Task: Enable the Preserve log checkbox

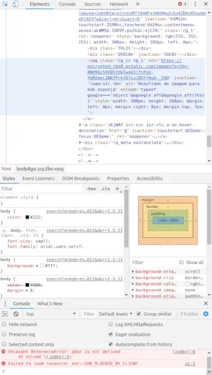Action: coord(4,334)
